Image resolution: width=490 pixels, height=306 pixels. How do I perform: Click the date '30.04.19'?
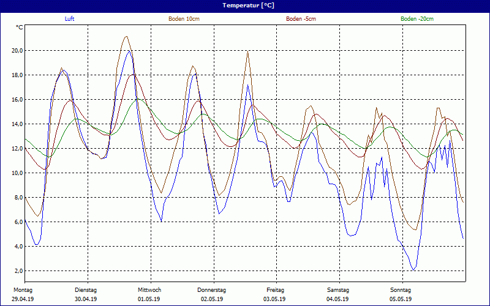(x=86, y=299)
